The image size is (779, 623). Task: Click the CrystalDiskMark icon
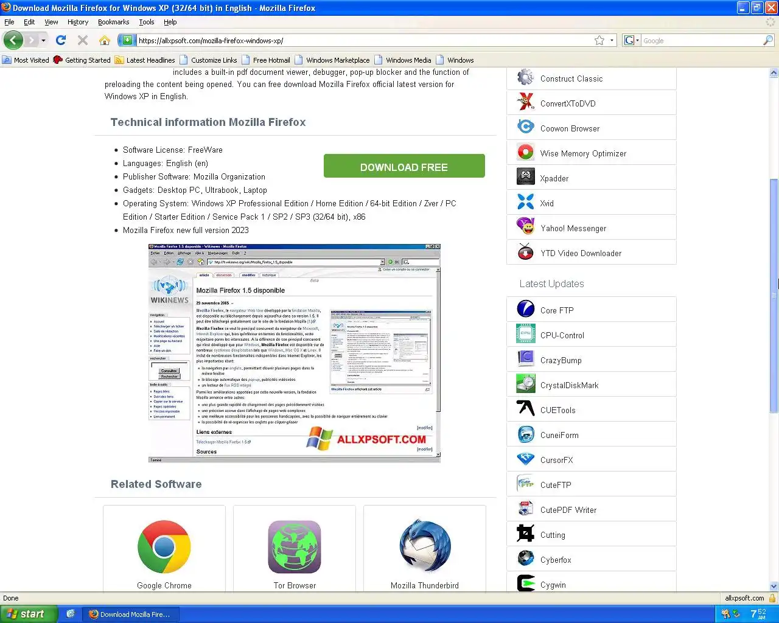pos(525,385)
